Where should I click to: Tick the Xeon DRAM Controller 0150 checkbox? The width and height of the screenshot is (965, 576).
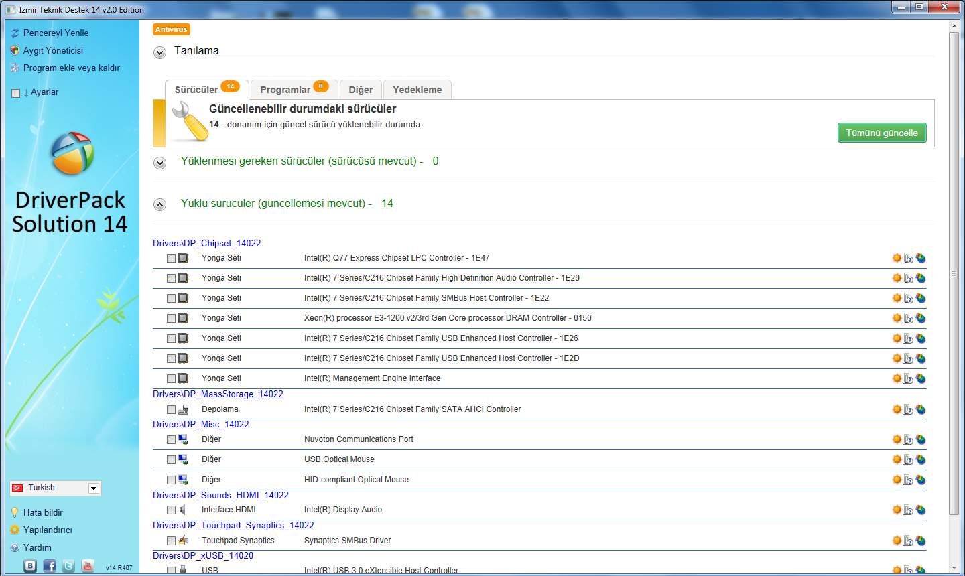click(171, 318)
